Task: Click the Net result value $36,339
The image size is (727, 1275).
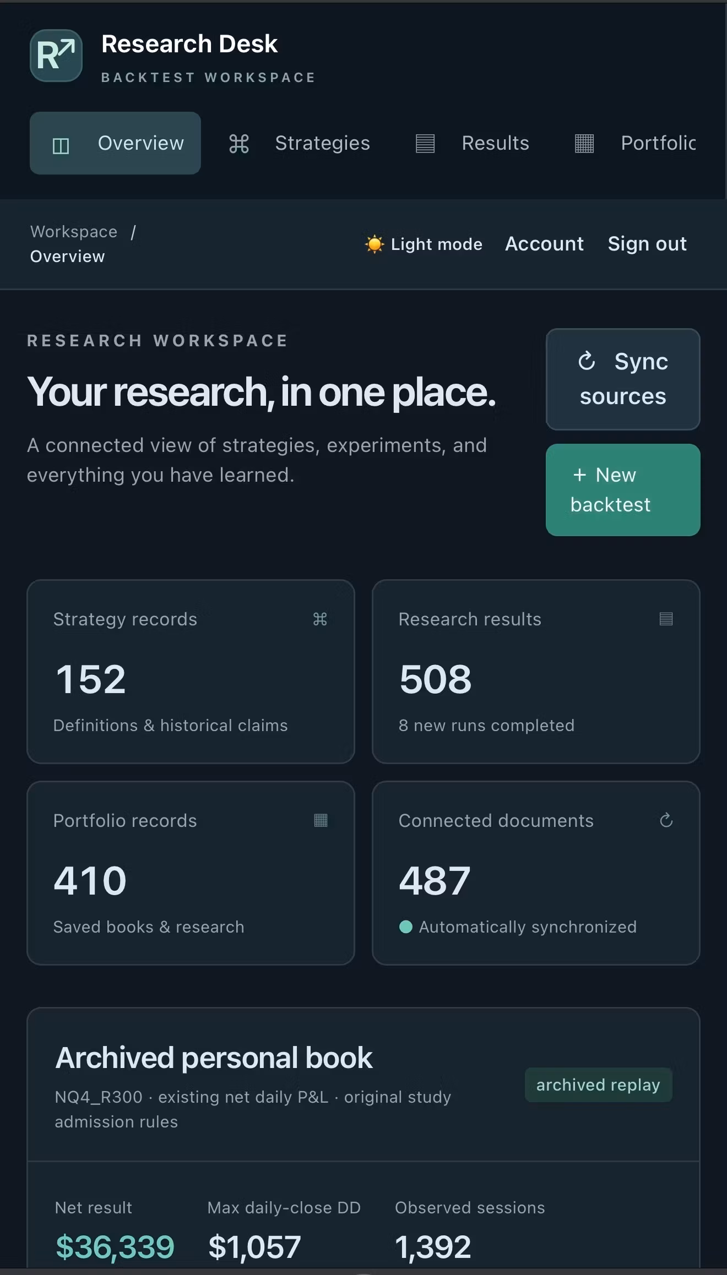Action: 115,1247
